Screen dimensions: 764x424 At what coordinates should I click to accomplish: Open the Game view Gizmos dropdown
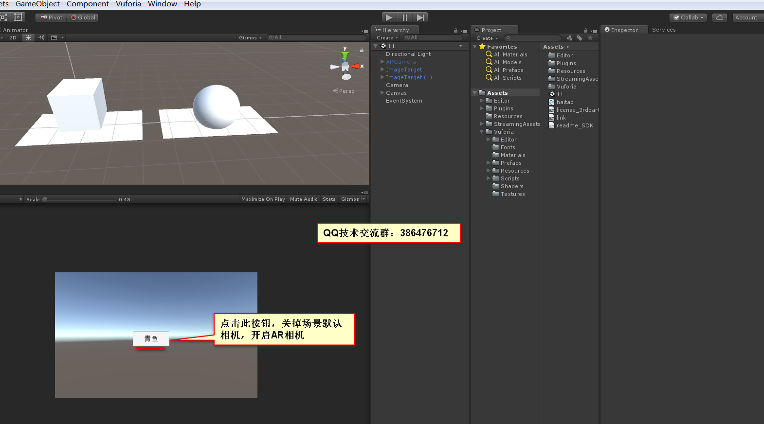click(353, 199)
